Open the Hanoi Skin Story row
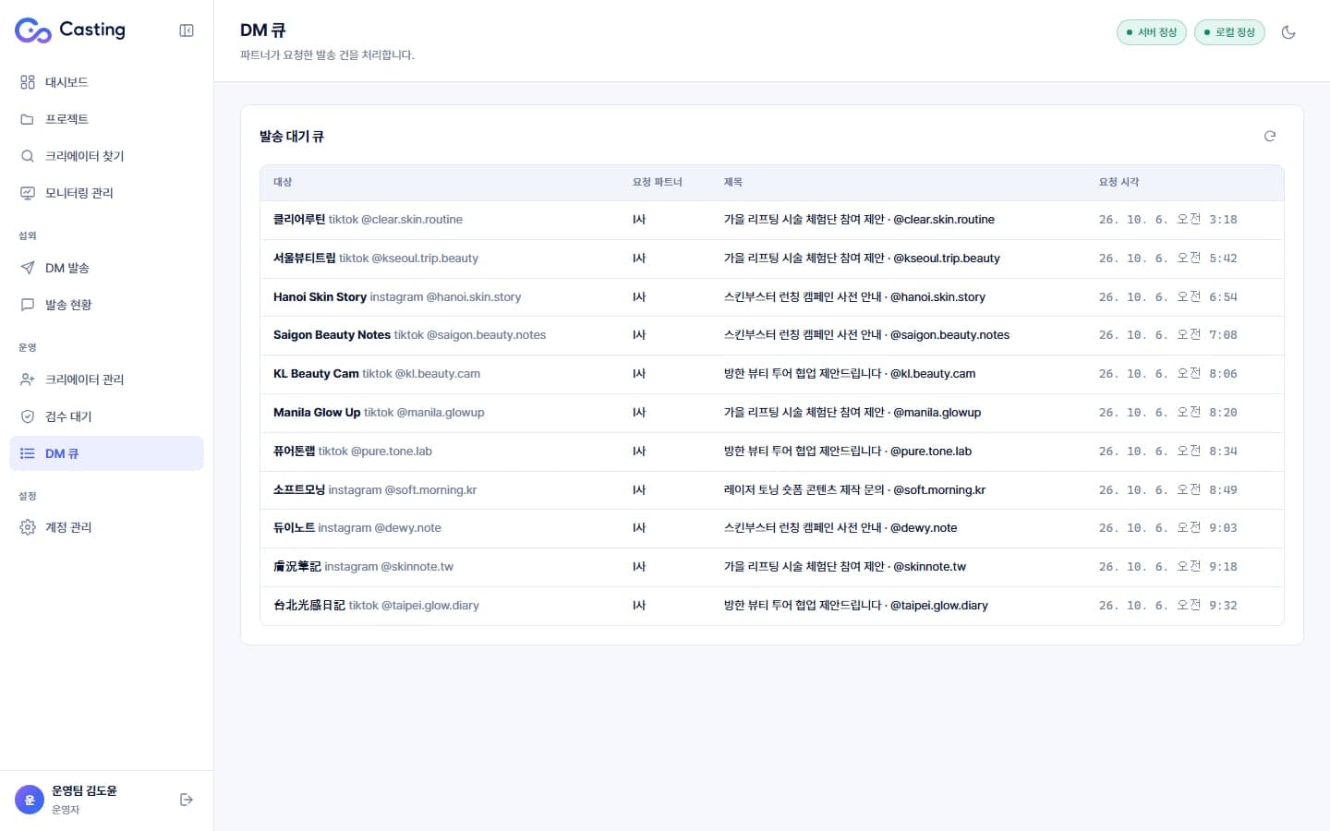The width and height of the screenshot is (1330, 831). [x=772, y=297]
